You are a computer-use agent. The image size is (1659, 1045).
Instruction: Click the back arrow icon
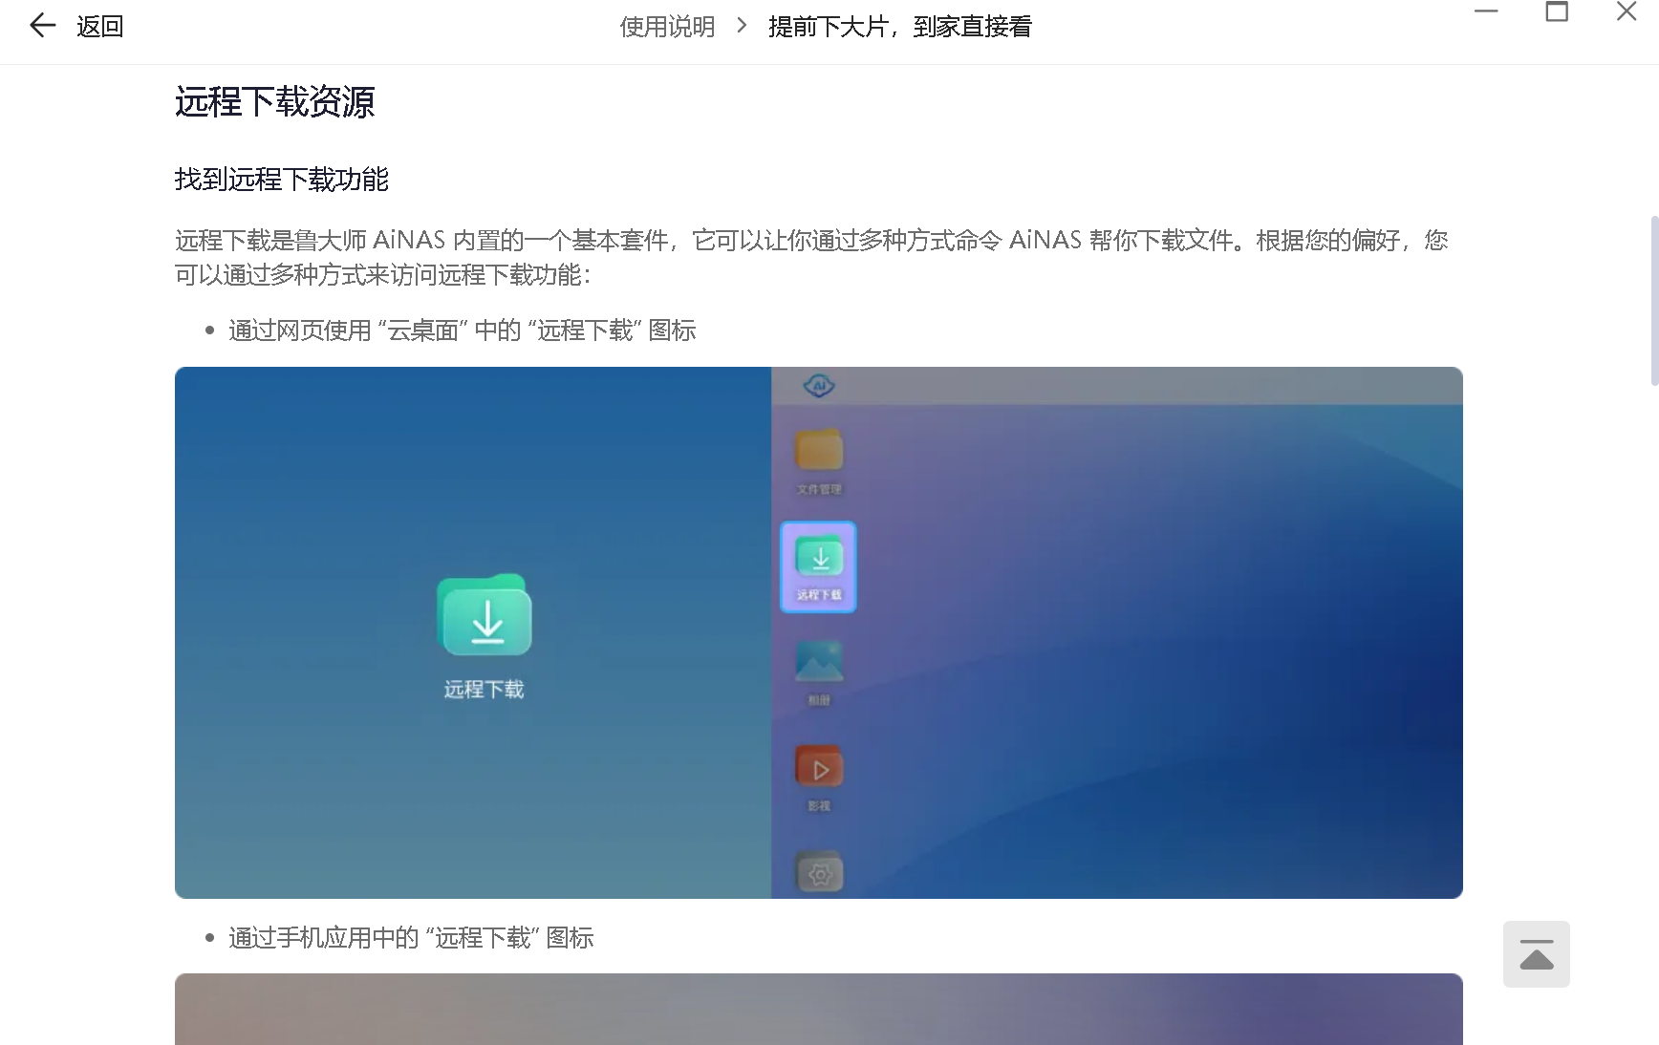[x=43, y=26]
